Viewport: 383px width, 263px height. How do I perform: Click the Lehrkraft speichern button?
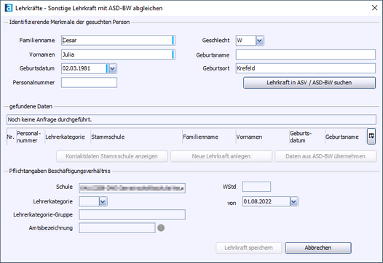coord(248,248)
